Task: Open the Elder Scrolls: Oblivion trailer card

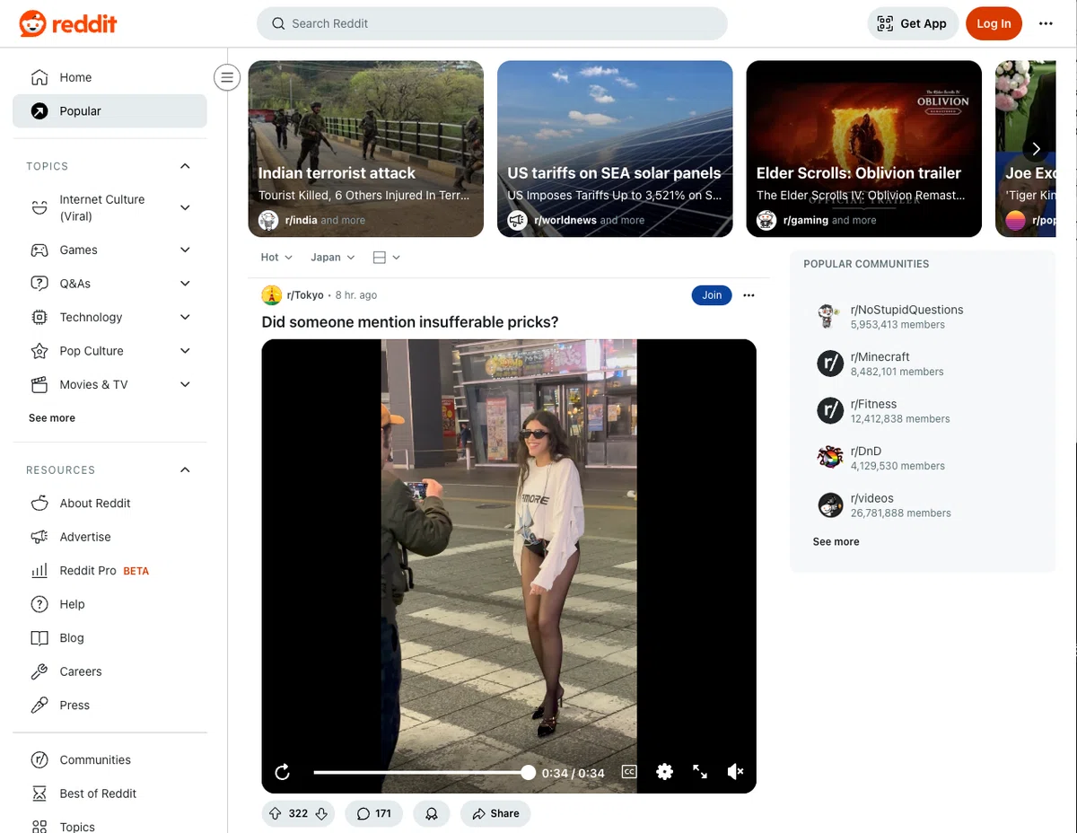Action: pos(864,149)
